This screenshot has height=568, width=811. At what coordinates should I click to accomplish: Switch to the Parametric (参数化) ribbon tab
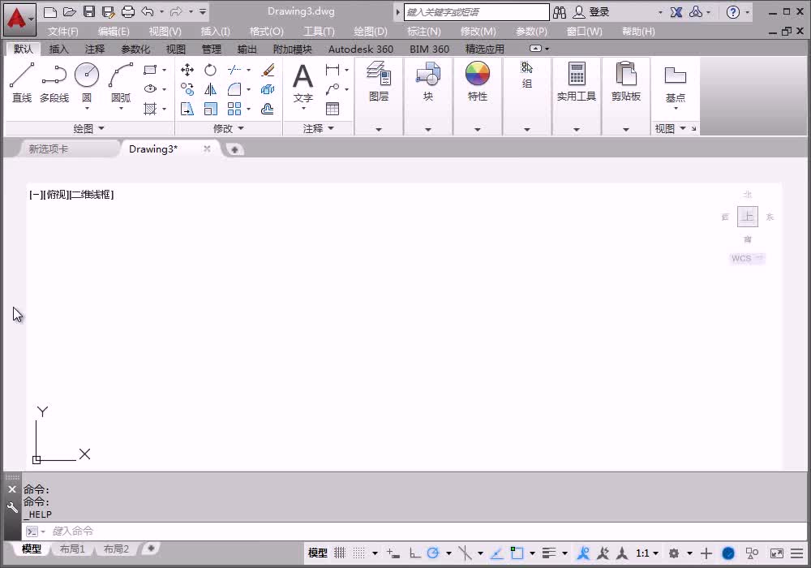[x=135, y=49]
